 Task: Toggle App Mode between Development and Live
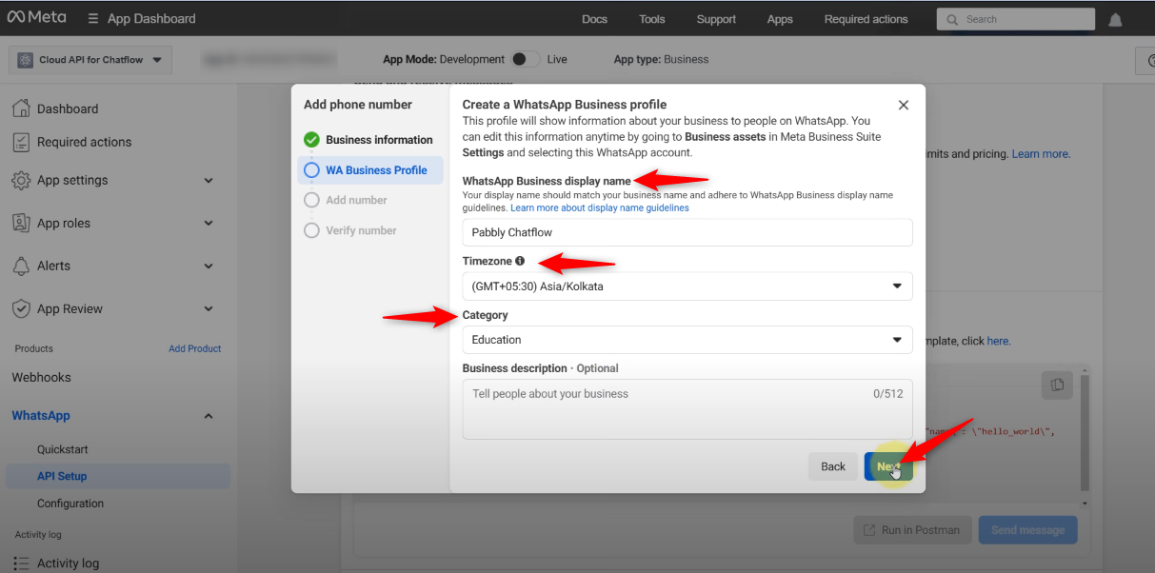coord(525,59)
